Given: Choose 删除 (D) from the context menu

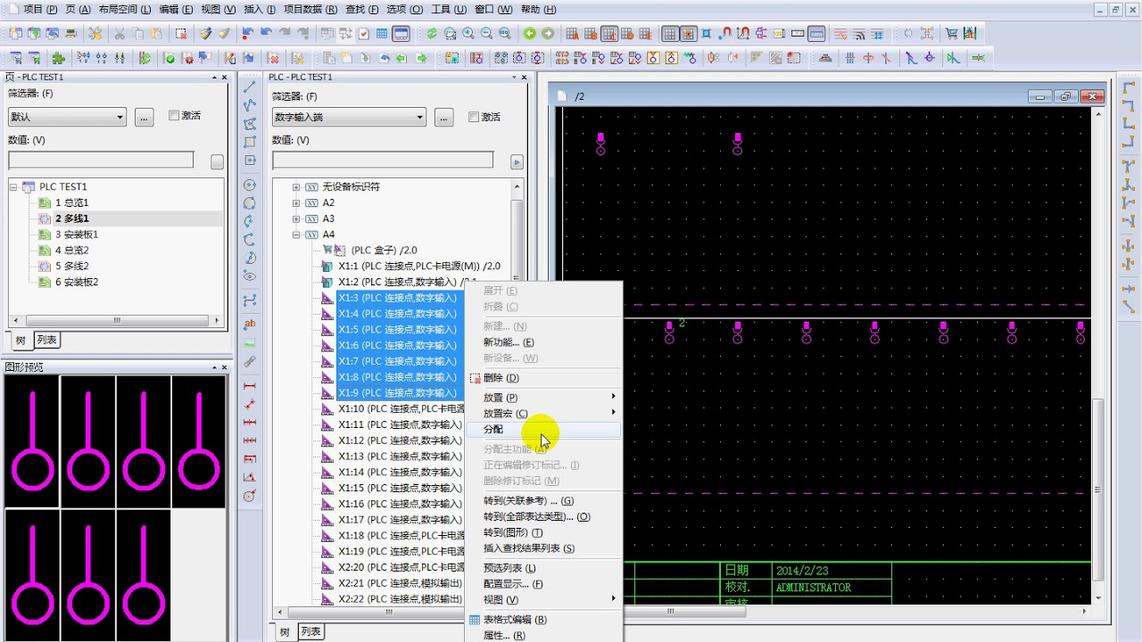Looking at the screenshot, I should 542,378.
